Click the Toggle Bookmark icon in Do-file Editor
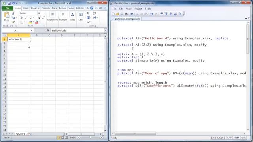The height and width of the screenshot is (142, 253). tap(162, 14)
